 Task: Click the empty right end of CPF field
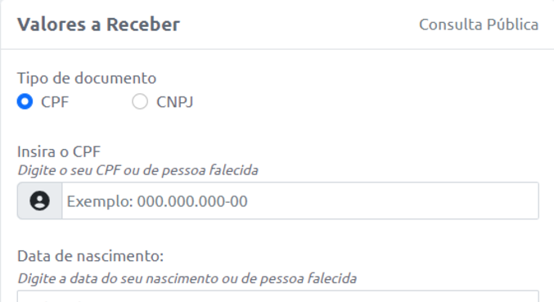click(x=459, y=201)
